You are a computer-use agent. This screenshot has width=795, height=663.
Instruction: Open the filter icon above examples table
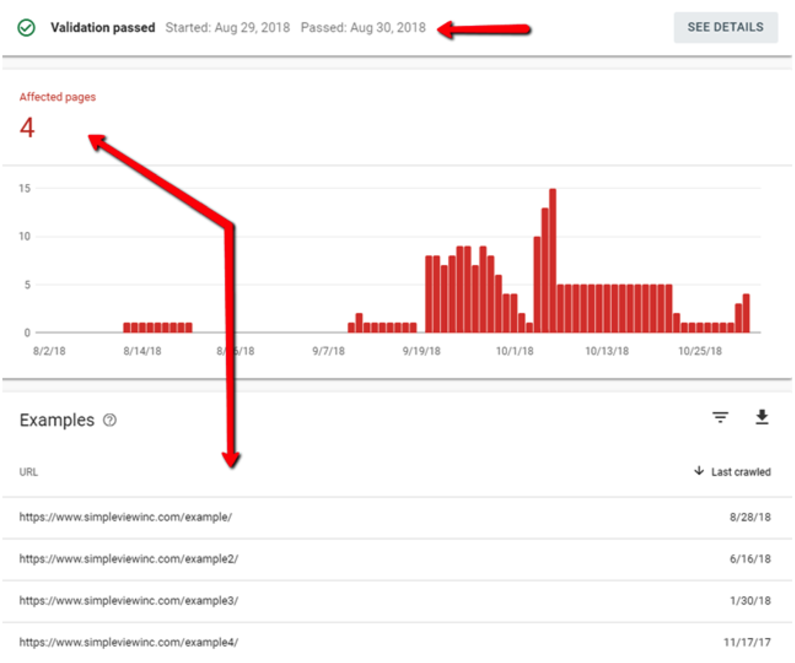tap(720, 417)
